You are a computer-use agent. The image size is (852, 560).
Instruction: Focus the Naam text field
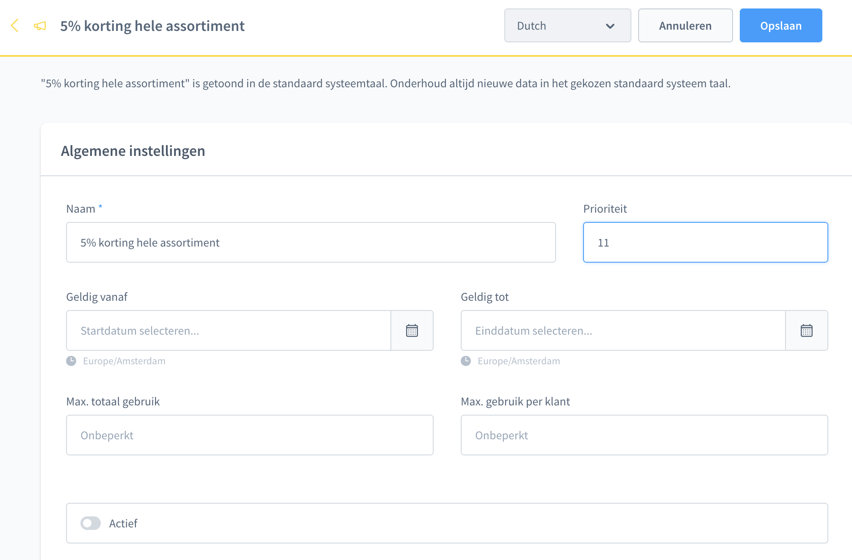coord(310,242)
